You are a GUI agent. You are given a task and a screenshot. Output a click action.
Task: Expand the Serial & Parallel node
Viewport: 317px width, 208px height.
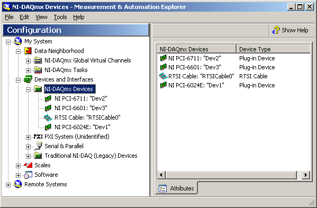point(28,147)
